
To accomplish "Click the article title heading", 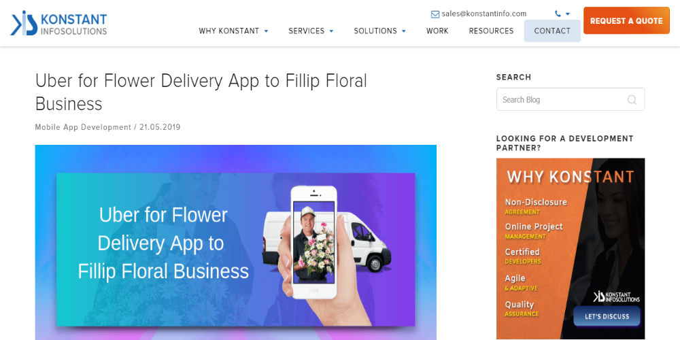I will click(x=201, y=92).
